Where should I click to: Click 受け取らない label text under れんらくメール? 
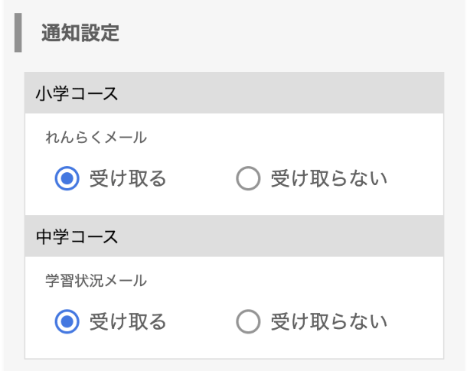pyautogui.click(x=328, y=179)
